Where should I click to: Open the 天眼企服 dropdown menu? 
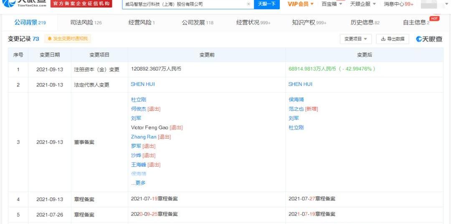363,4
